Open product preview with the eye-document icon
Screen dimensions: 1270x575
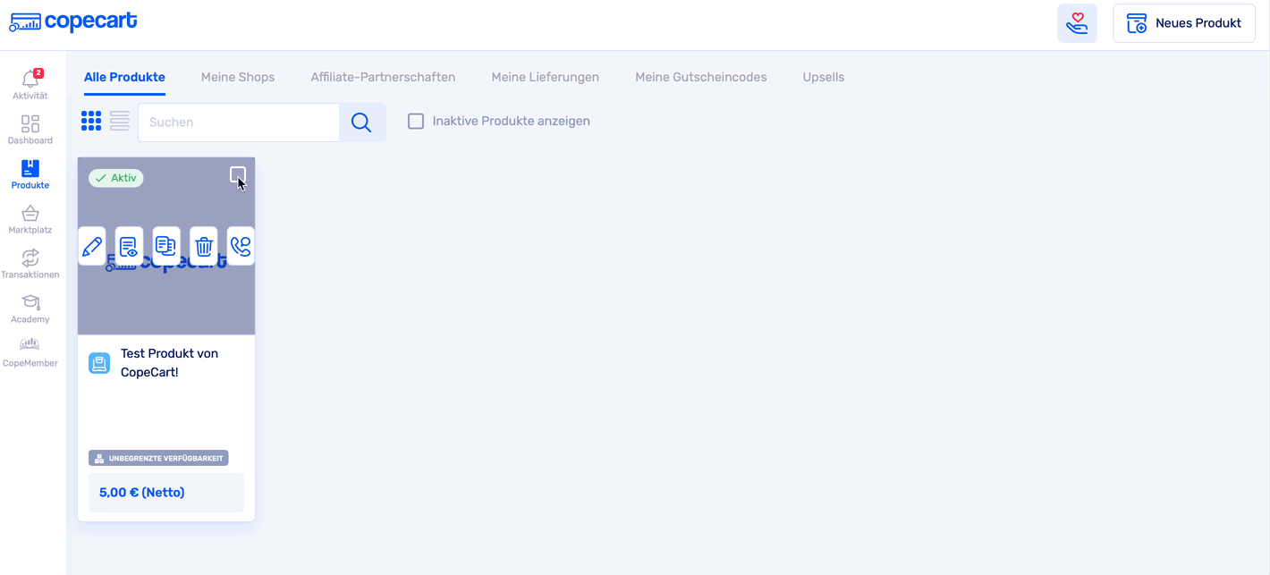(x=129, y=246)
